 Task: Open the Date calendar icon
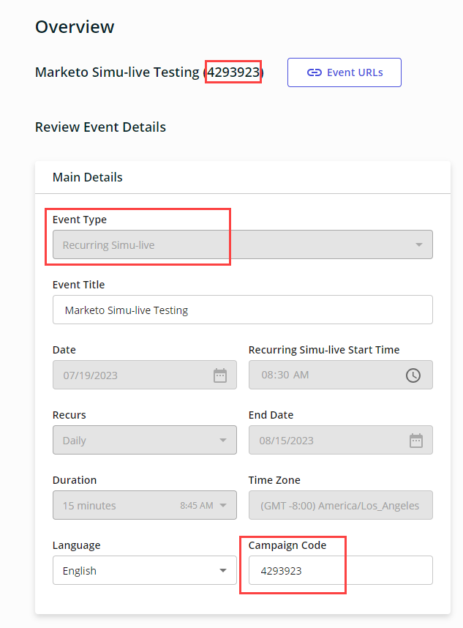tap(220, 375)
